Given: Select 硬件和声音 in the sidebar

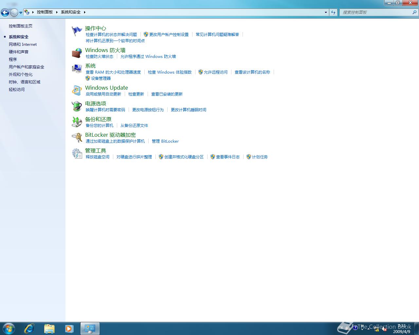Looking at the screenshot, I should tap(19, 52).
